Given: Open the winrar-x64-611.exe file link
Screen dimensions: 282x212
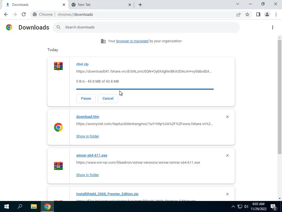Looking at the screenshot, I should [x=91, y=155].
